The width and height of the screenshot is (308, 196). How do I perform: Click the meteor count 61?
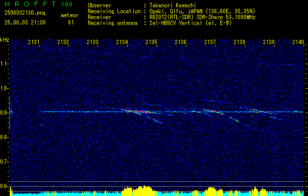click(71, 23)
